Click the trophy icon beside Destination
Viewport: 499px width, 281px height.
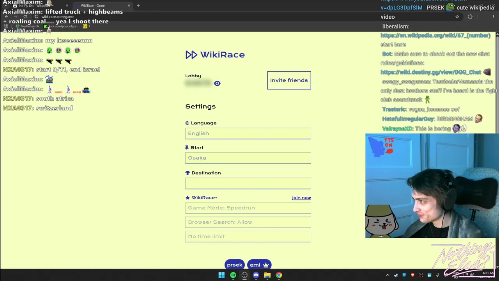[x=188, y=173]
